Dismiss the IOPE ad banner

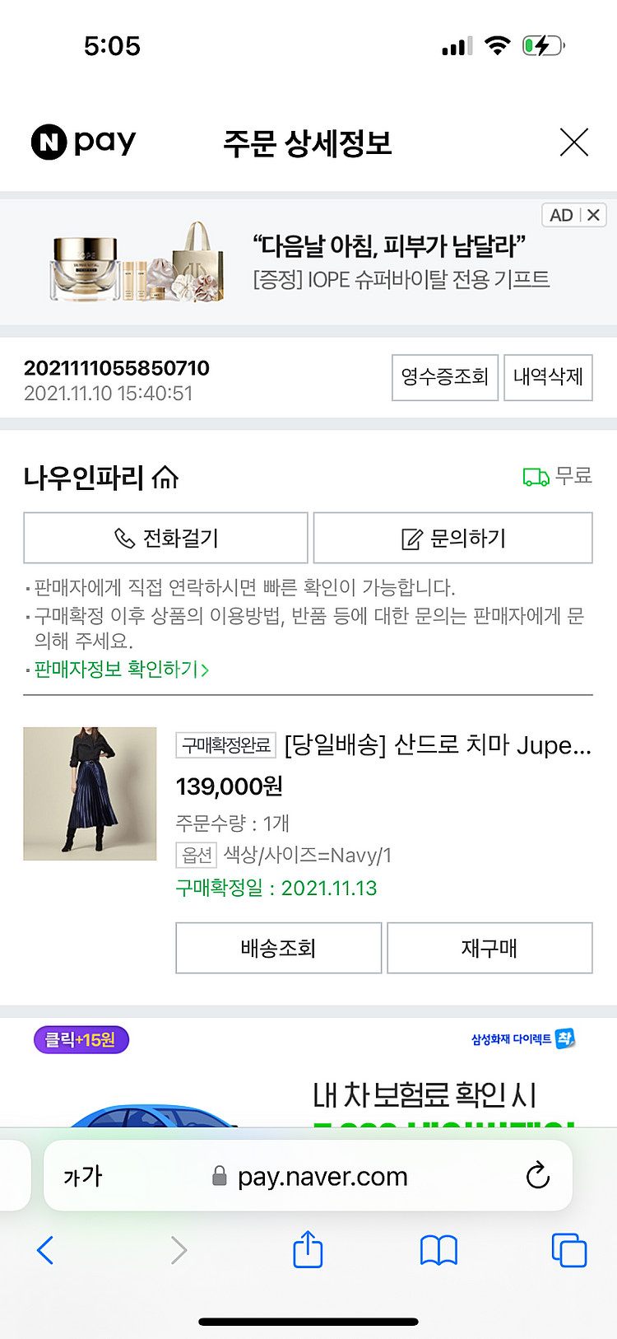point(593,215)
